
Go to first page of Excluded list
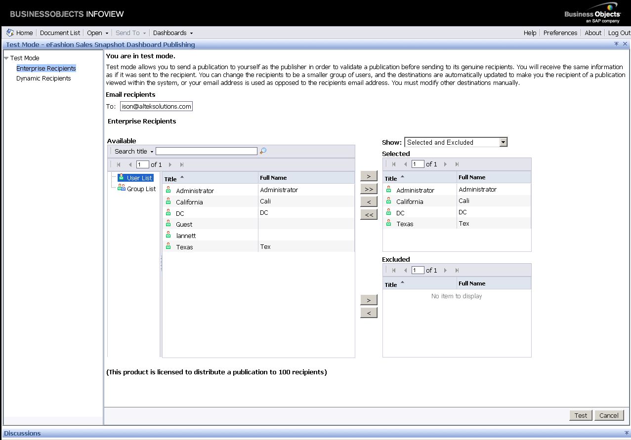coord(394,270)
